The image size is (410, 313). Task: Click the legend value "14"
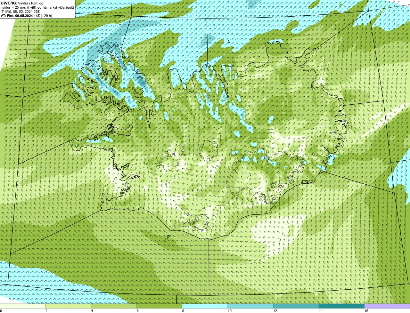(320, 311)
